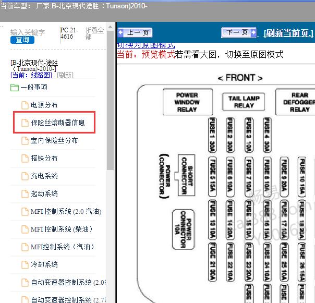Open 冷却系统 tree item

[x=44, y=264]
